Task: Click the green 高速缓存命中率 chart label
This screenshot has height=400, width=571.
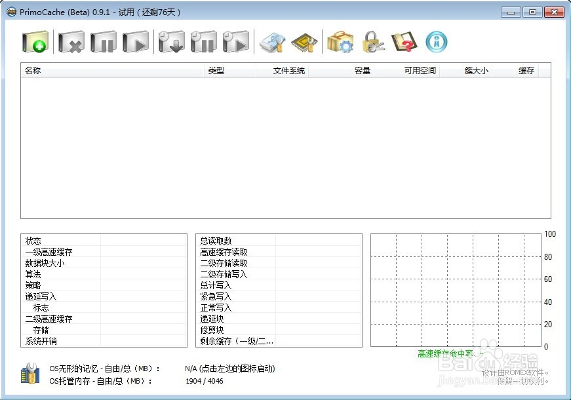Action: (x=450, y=353)
